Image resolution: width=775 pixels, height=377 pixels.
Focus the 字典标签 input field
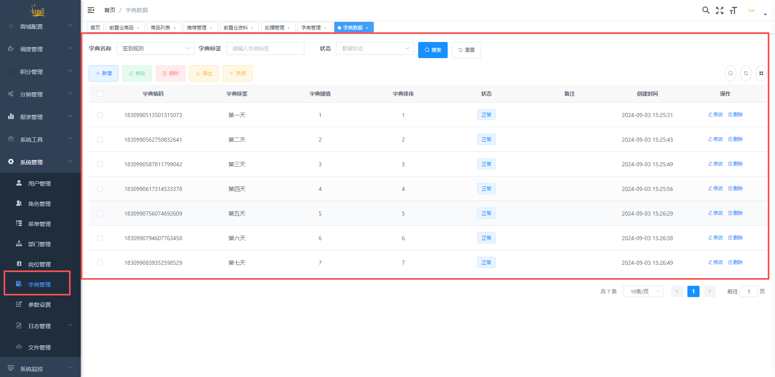[265, 48]
